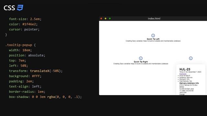Image resolution: width=207 pixels, height=116 pixels.
Task: Click the index.html window title
Action: [154, 19]
